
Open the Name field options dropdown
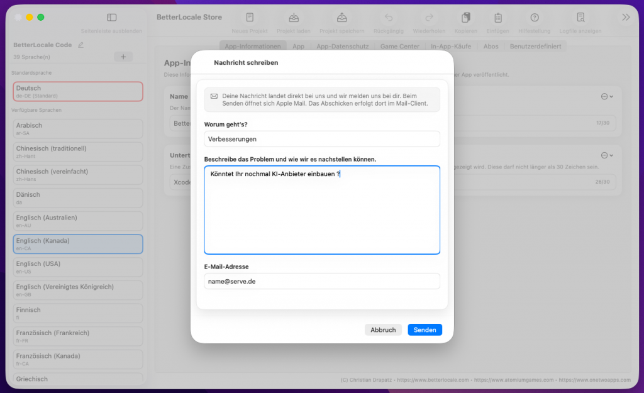607,96
